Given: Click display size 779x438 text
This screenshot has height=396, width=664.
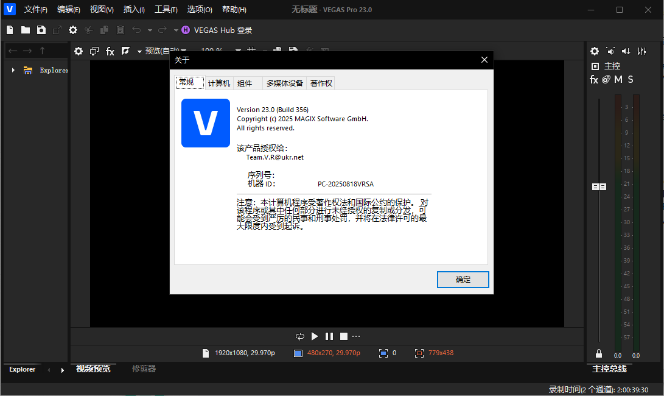Looking at the screenshot, I should tap(441, 353).
